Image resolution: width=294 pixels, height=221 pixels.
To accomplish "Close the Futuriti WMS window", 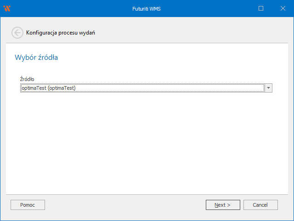I will point(282,8).
